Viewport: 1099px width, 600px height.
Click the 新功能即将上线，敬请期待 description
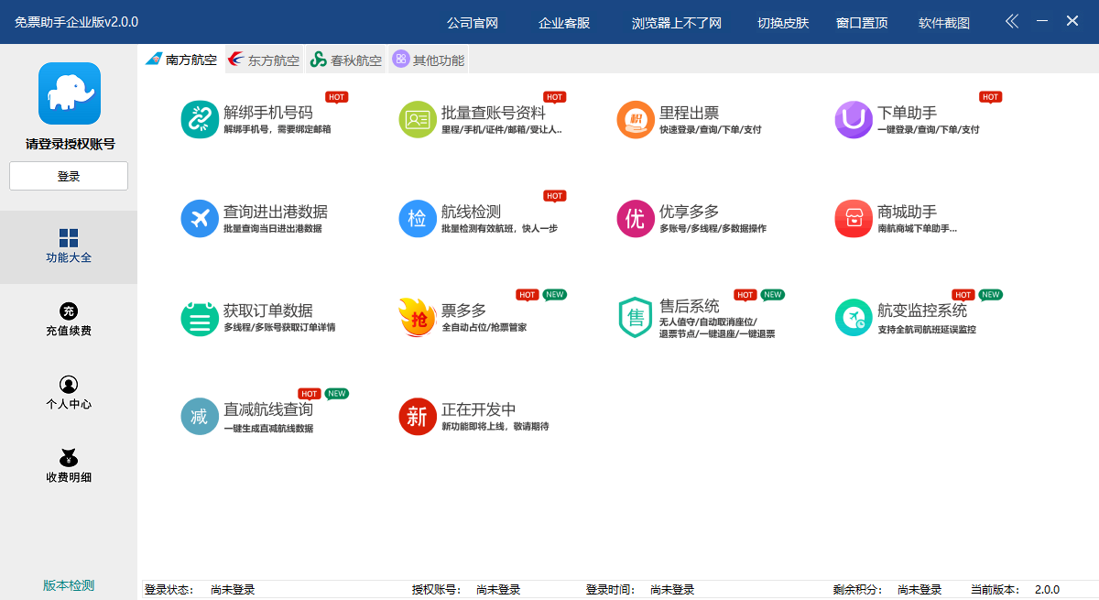[x=495, y=426]
